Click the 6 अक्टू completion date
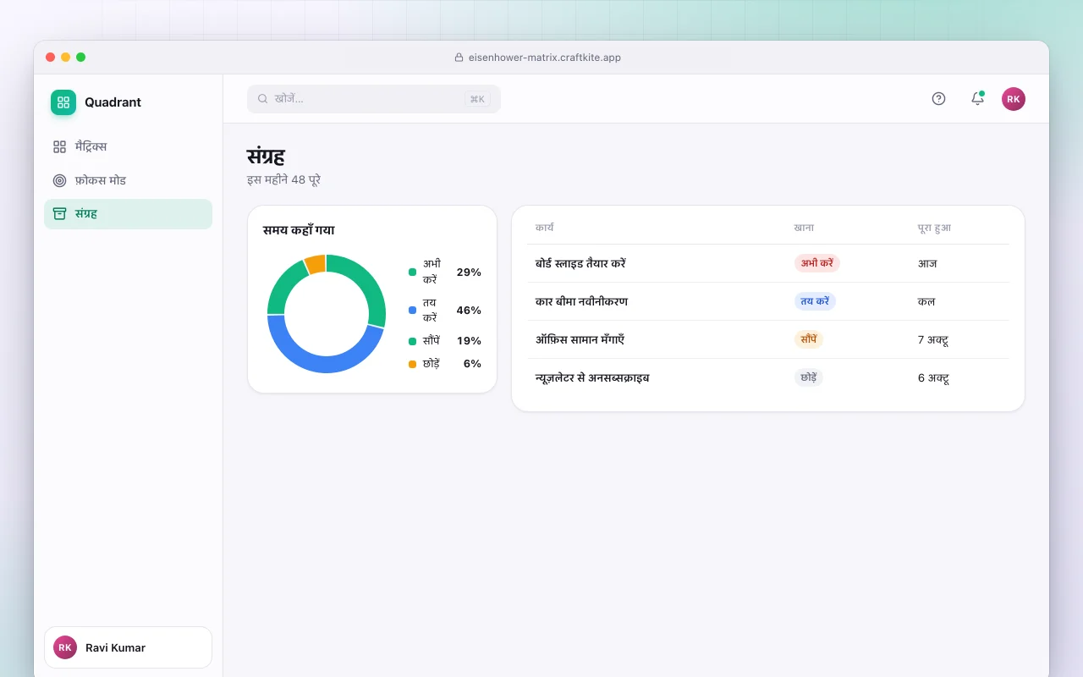This screenshot has width=1083, height=677. coord(933,377)
